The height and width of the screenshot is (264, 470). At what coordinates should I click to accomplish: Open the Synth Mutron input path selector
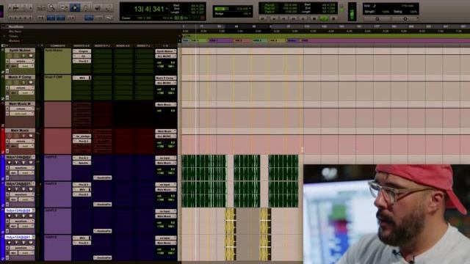165,51
